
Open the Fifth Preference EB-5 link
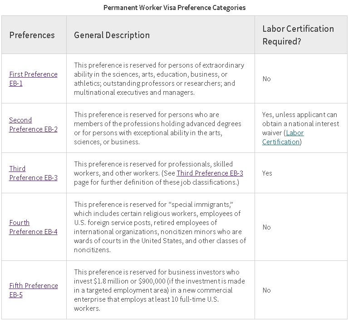click(x=33, y=286)
